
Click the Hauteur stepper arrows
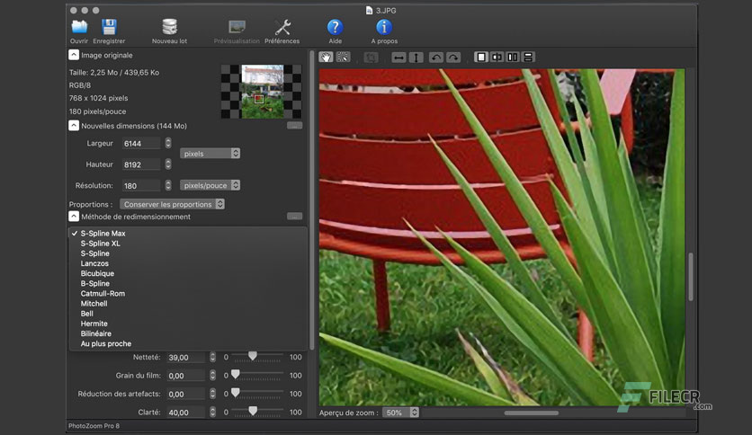(x=168, y=164)
